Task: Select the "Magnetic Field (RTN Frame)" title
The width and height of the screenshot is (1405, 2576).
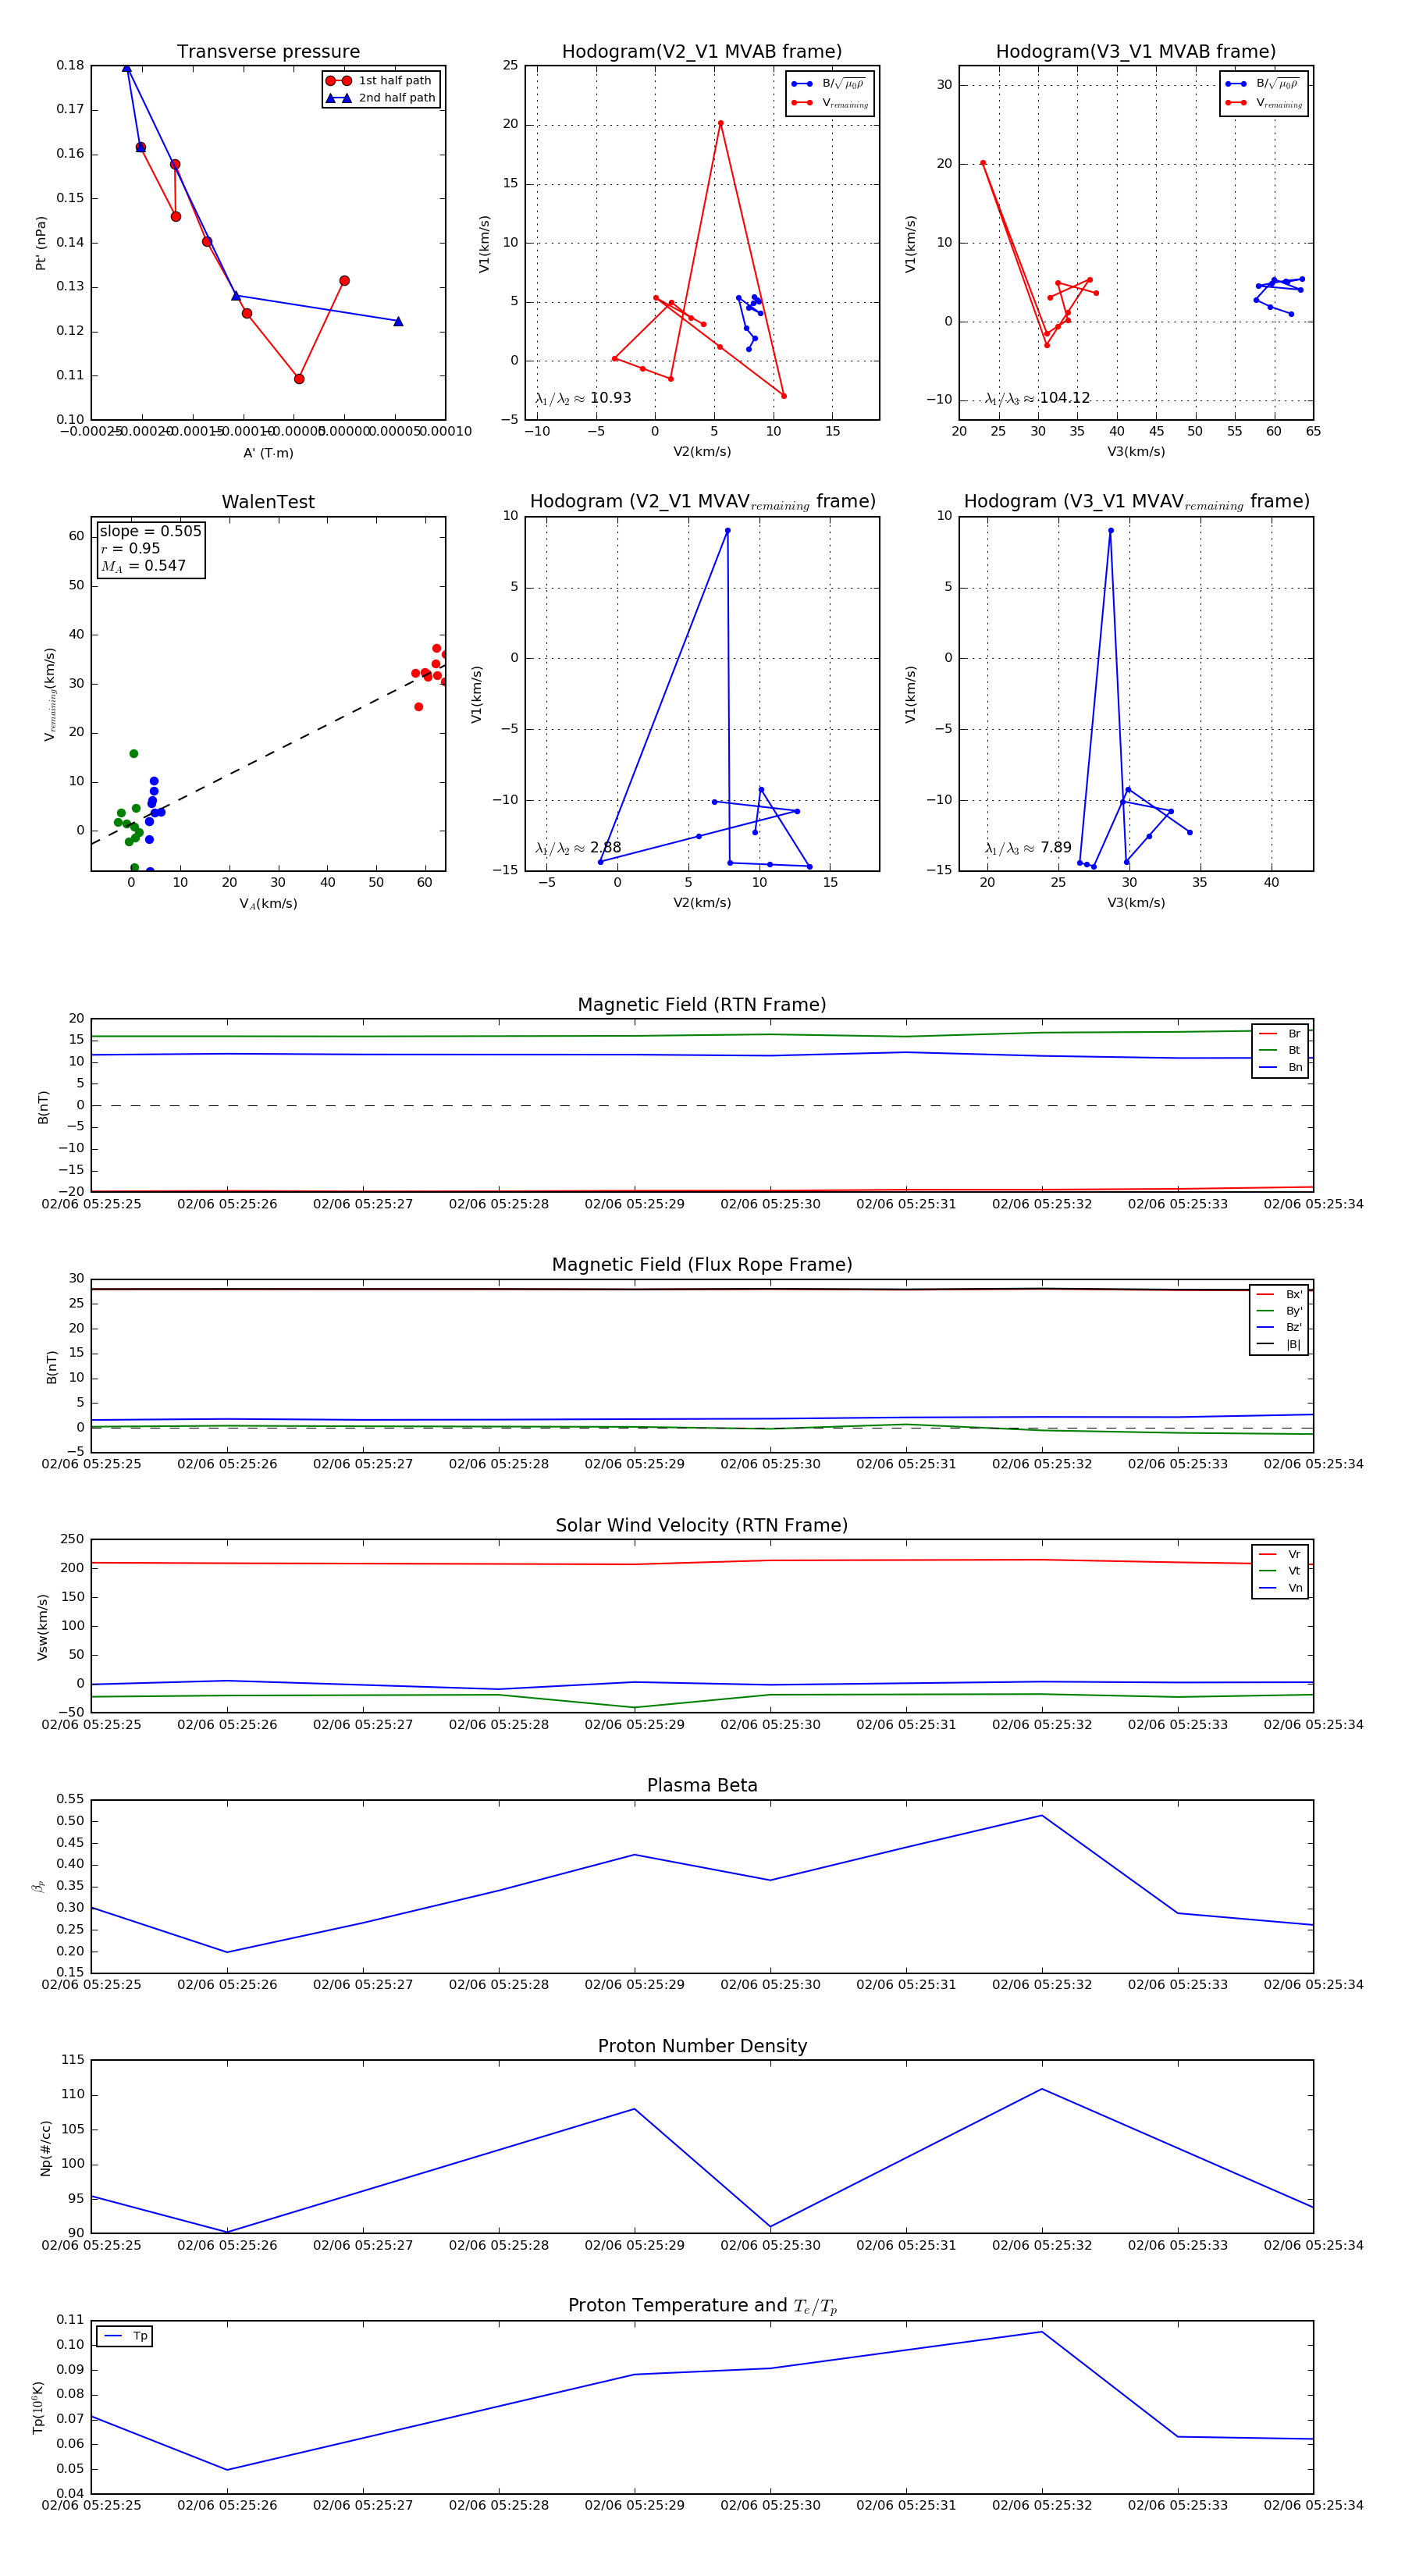Action: [702, 1005]
